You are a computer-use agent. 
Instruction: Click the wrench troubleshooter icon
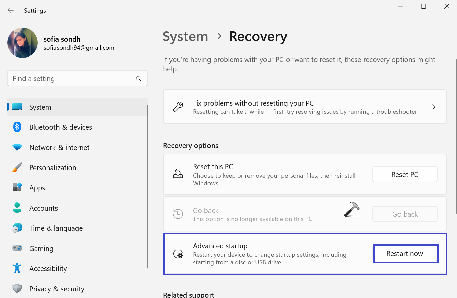178,107
